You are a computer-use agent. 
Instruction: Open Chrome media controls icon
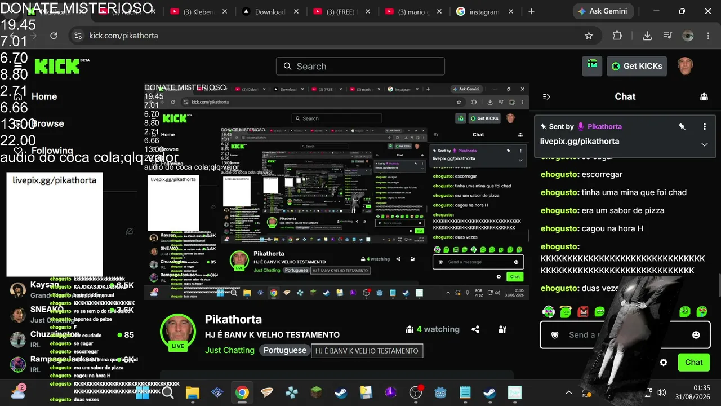pyautogui.click(x=668, y=36)
